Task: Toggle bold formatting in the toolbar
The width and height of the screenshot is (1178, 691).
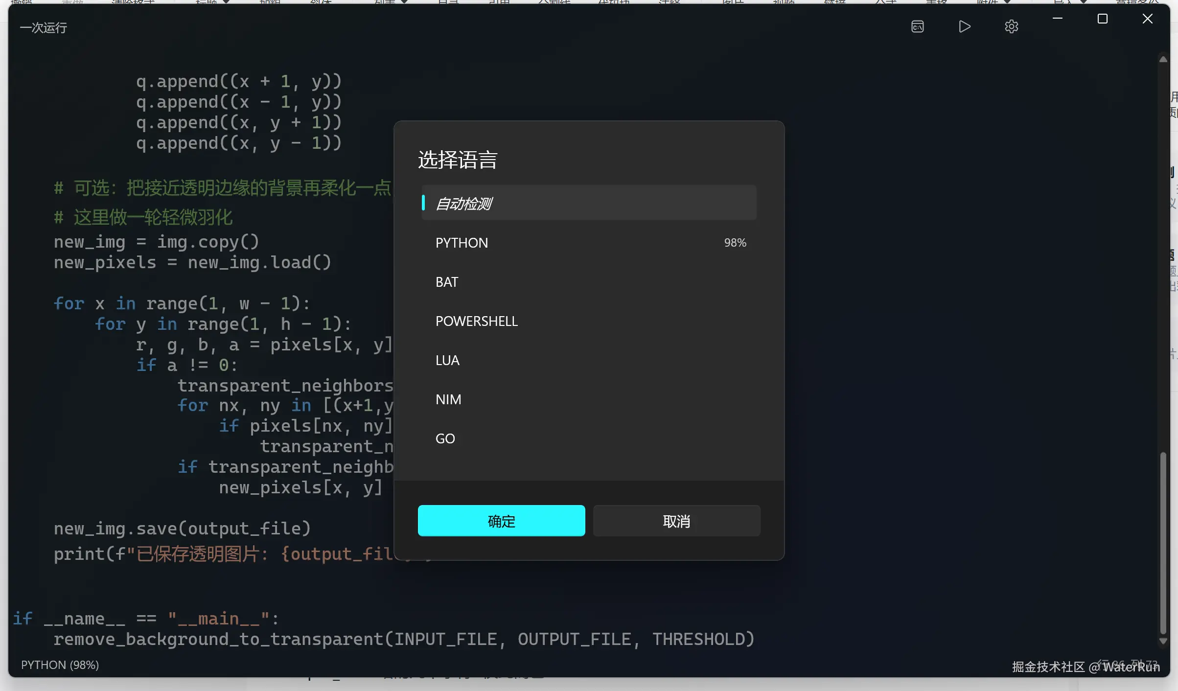Action: 271,2
